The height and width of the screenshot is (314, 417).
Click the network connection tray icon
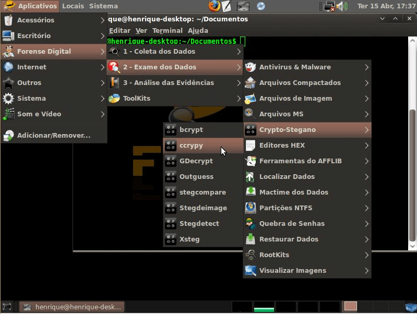pyautogui.click(x=329, y=6)
